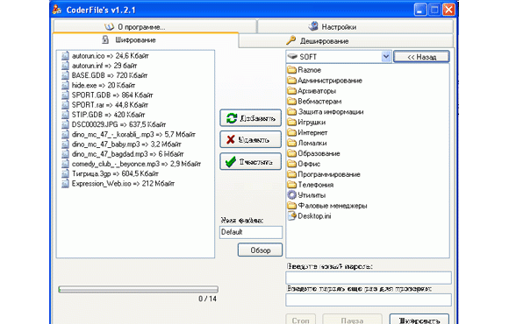Click file icon next to Expression_Web.iso
This screenshot has height=324, width=509.
click(65, 184)
